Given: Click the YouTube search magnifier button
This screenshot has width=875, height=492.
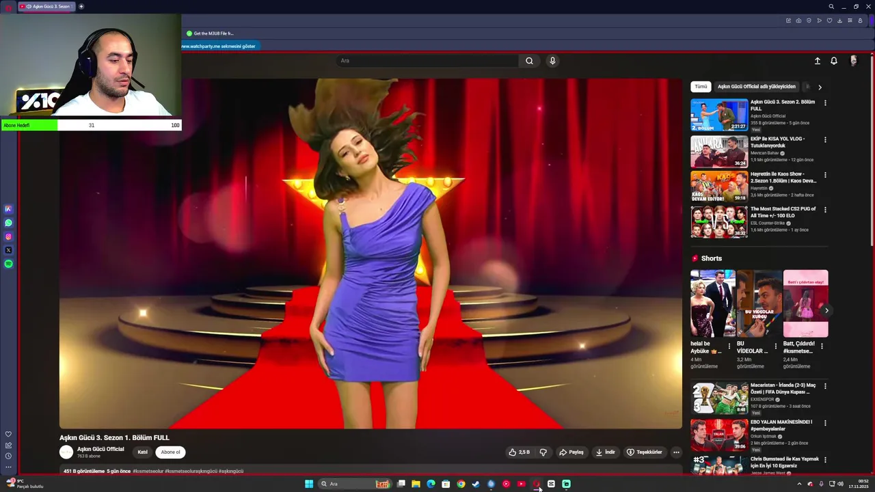Looking at the screenshot, I should 529,61.
